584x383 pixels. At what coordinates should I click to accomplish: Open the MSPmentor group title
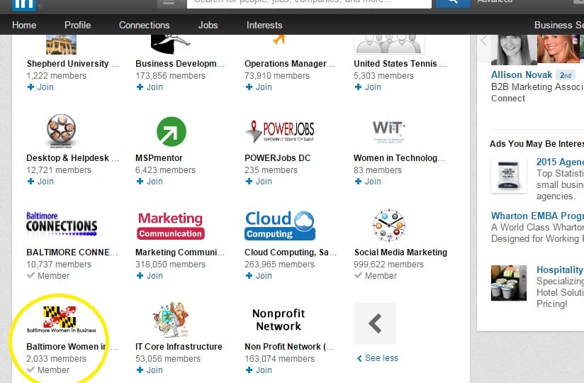159,158
